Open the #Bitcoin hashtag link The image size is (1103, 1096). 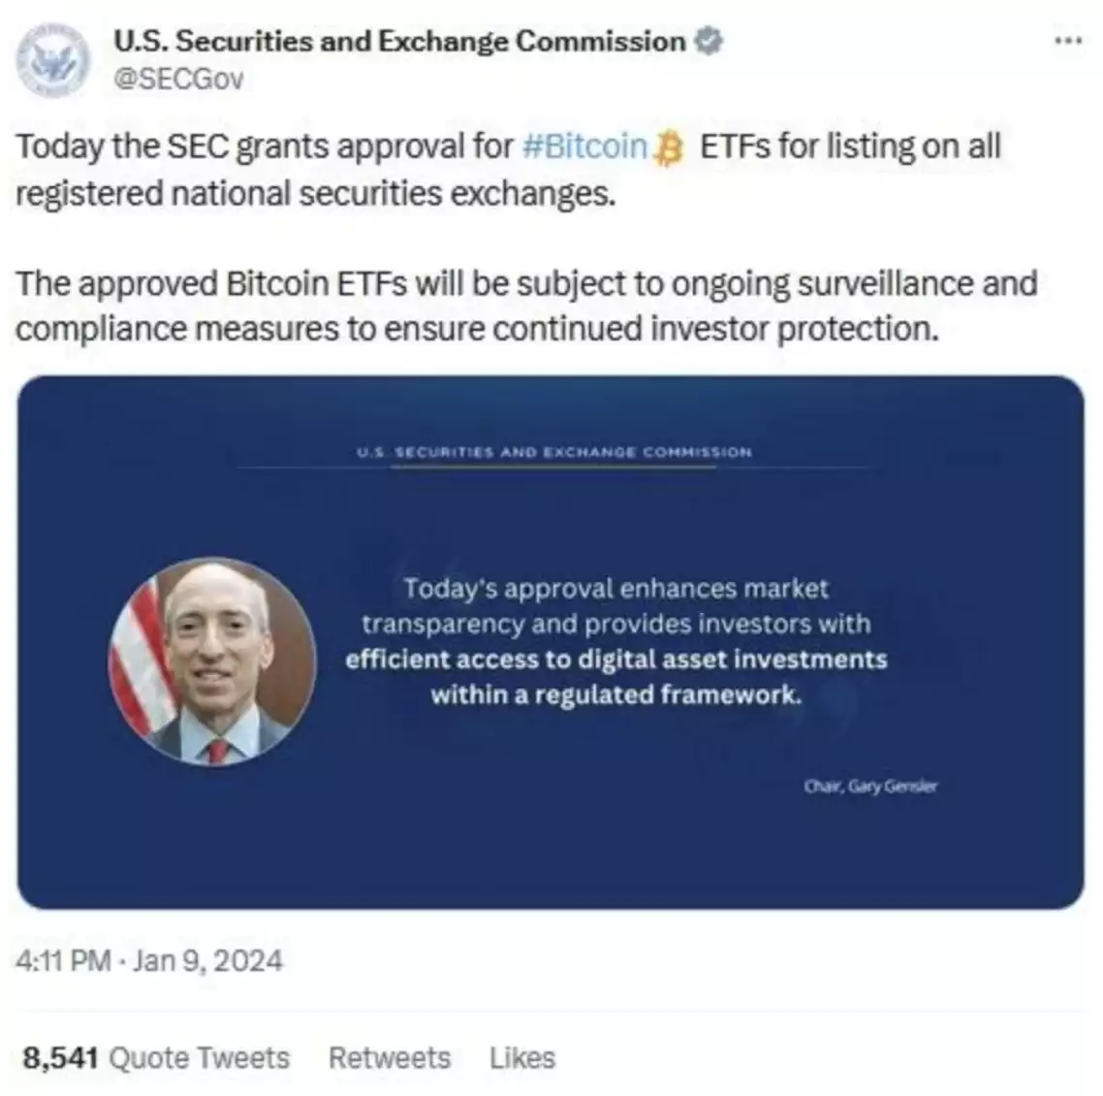[x=583, y=146]
